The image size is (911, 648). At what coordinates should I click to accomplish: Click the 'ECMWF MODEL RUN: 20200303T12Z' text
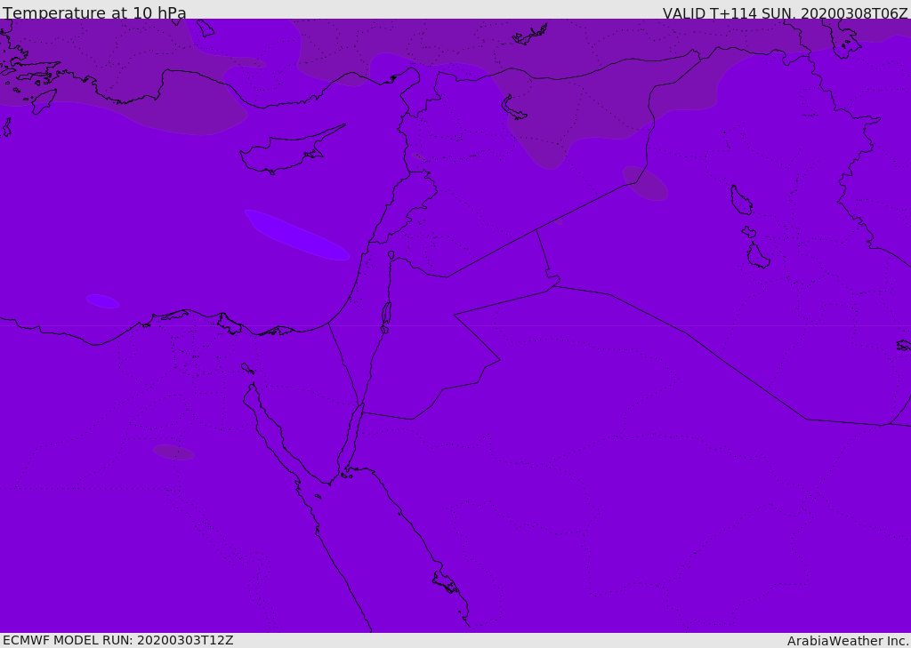coord(118,640)
